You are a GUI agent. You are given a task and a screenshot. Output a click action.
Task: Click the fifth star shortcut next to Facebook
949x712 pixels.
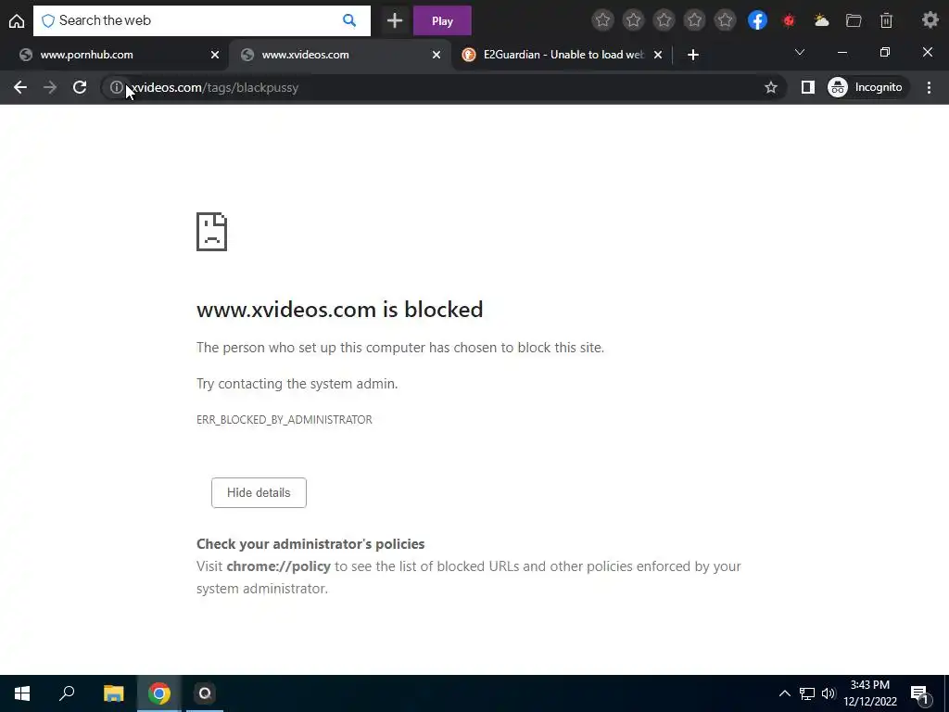click(725, 20)
